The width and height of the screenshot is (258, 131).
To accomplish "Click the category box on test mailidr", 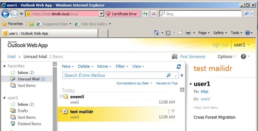I will [x=169, y=112].
